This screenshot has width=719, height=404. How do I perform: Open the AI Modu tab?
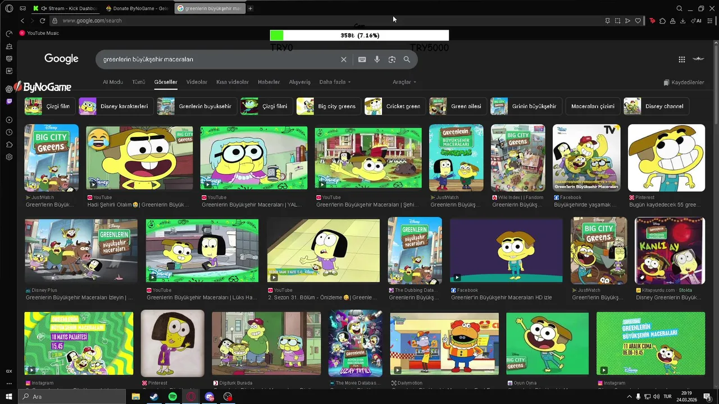[x=112, y=82]
